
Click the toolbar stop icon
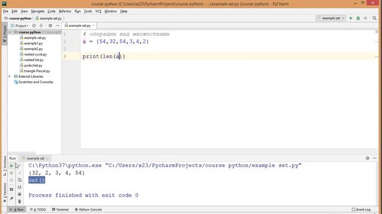pyautogui.click(x=365, y=18)
